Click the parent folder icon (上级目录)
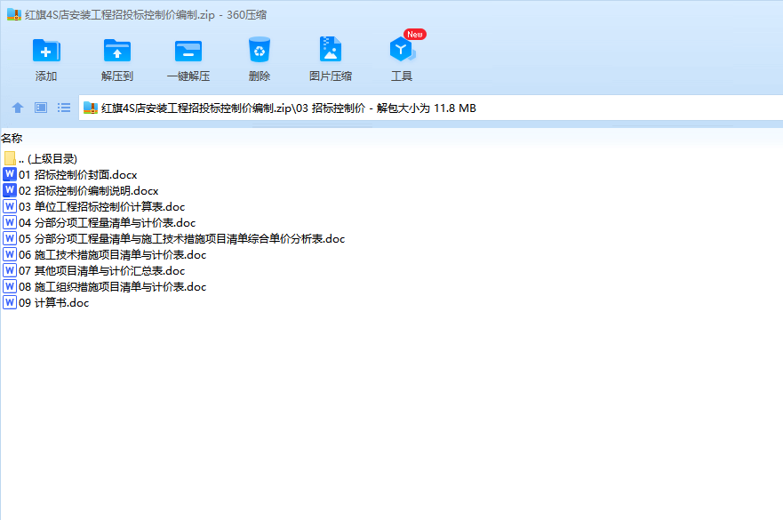783x520 pixels. point(10,158)
